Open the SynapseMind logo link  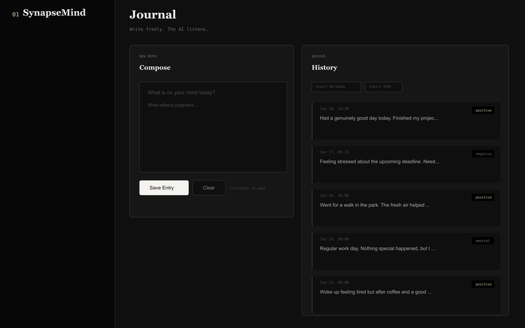54,13
